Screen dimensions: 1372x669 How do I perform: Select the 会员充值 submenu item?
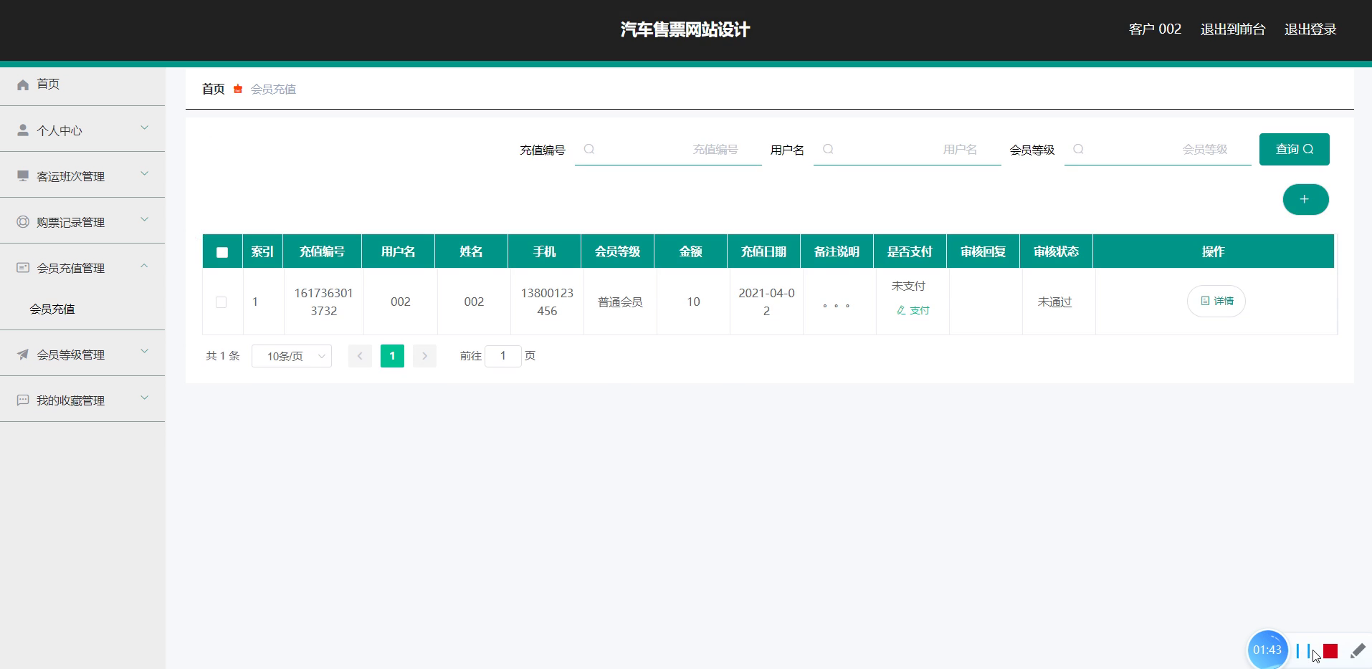pyautogui.click(x=52, y=309)
